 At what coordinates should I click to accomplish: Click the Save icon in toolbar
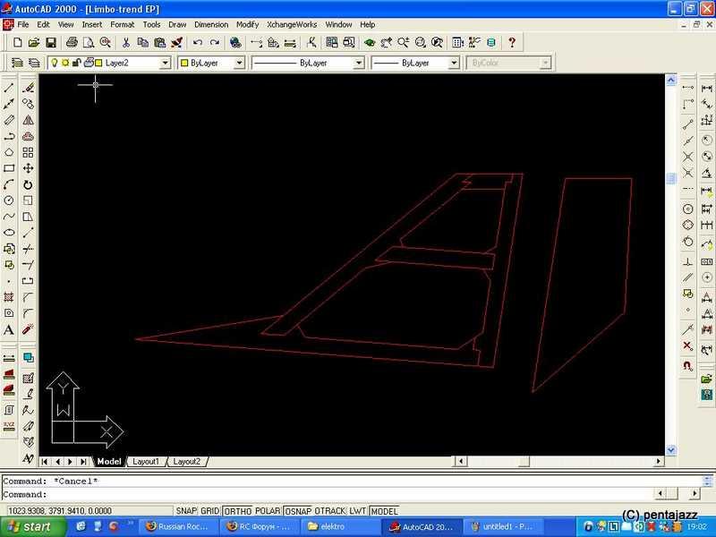pos(51,42)
